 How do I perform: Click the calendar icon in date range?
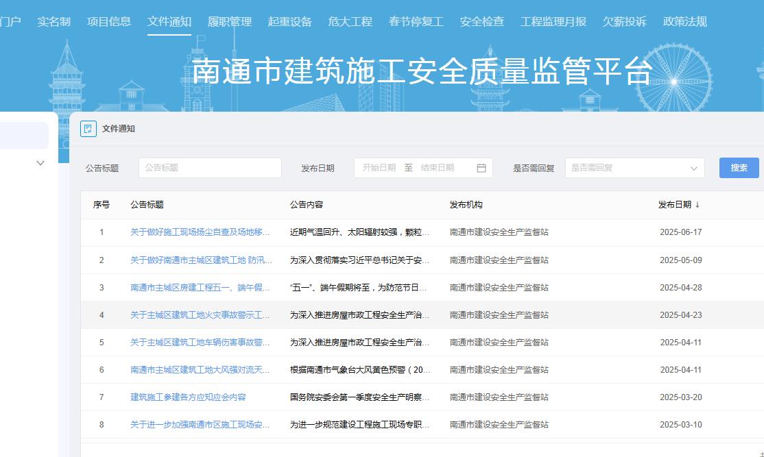pos(481,168)
